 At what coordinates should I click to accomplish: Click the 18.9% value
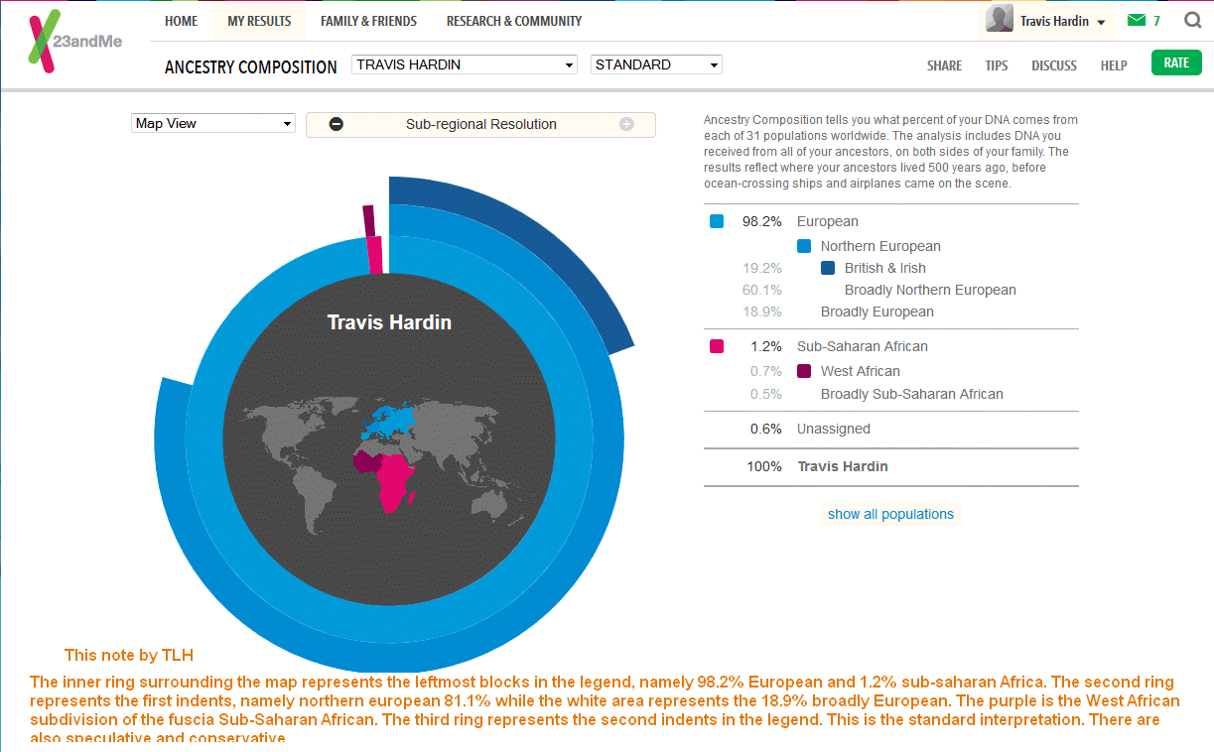pyautogui.click(x=762, y=312)
